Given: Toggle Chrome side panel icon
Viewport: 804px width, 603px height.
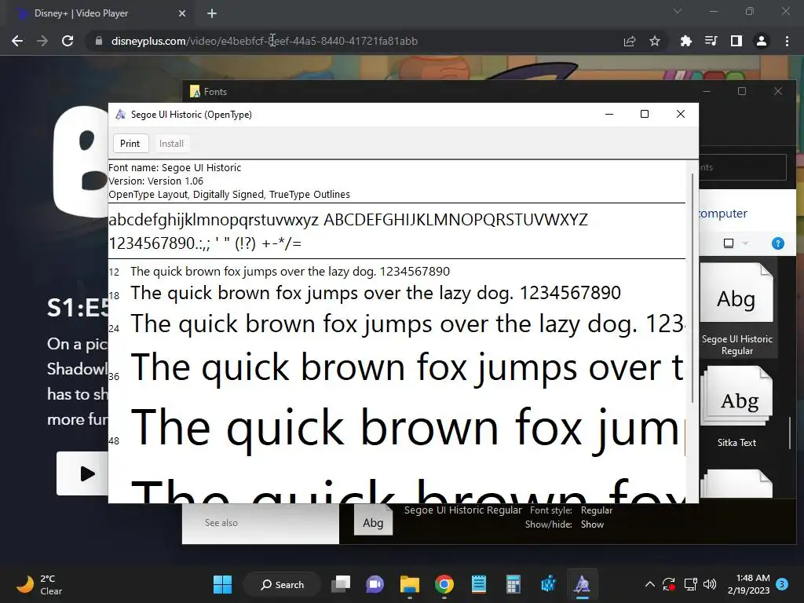Looking at the screenshot, I should pyautogui.click(x=736, y=41).
